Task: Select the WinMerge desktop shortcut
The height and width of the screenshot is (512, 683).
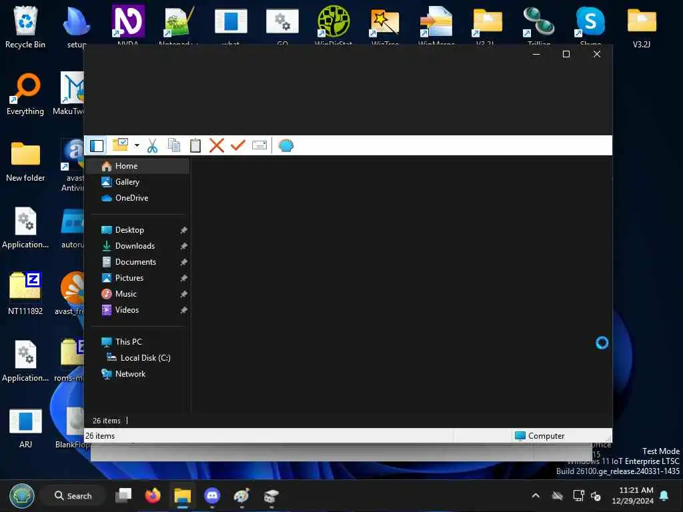Action: (436, 25)
